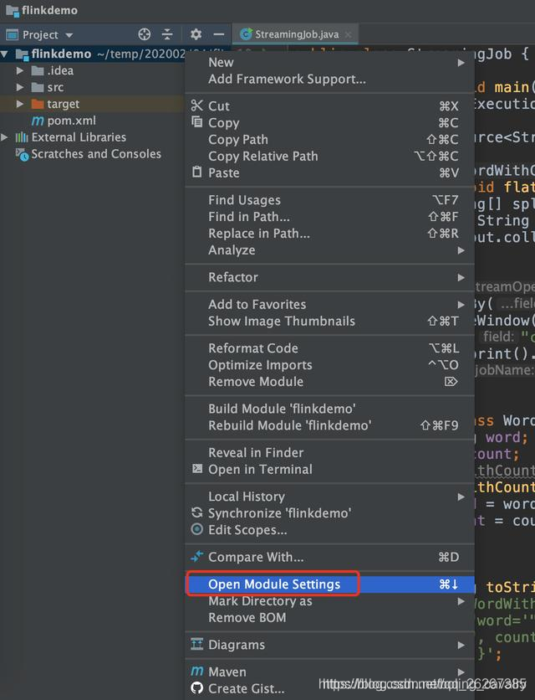Image resolution: width=535 pixels, height=700 pixels.
Task: Click the terminal icon beside Open in Terminal
Action: [x=196, y=468]
